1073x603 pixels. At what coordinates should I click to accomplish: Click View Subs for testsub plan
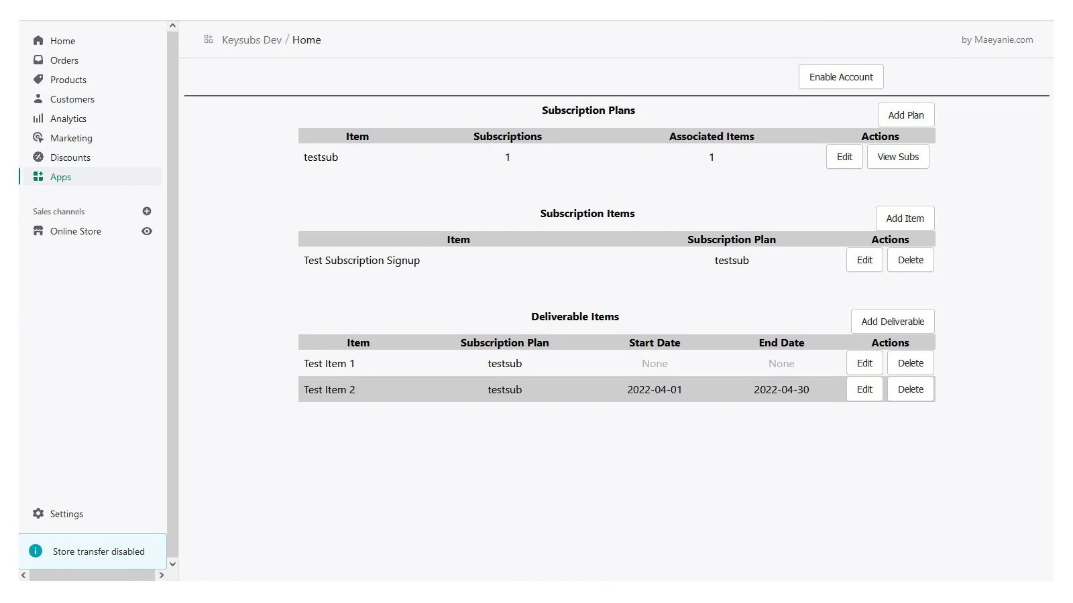898,157
